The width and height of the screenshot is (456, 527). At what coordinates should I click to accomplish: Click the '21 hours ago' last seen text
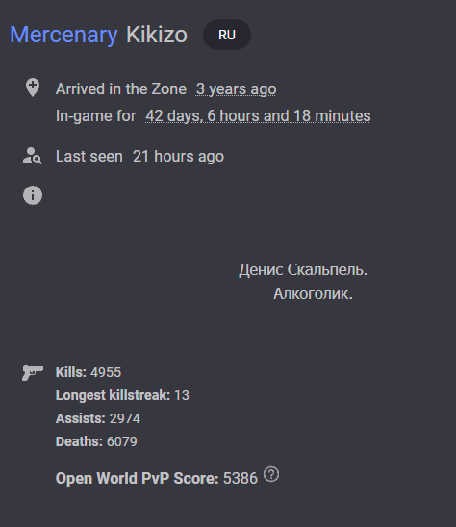click(178, 157)
